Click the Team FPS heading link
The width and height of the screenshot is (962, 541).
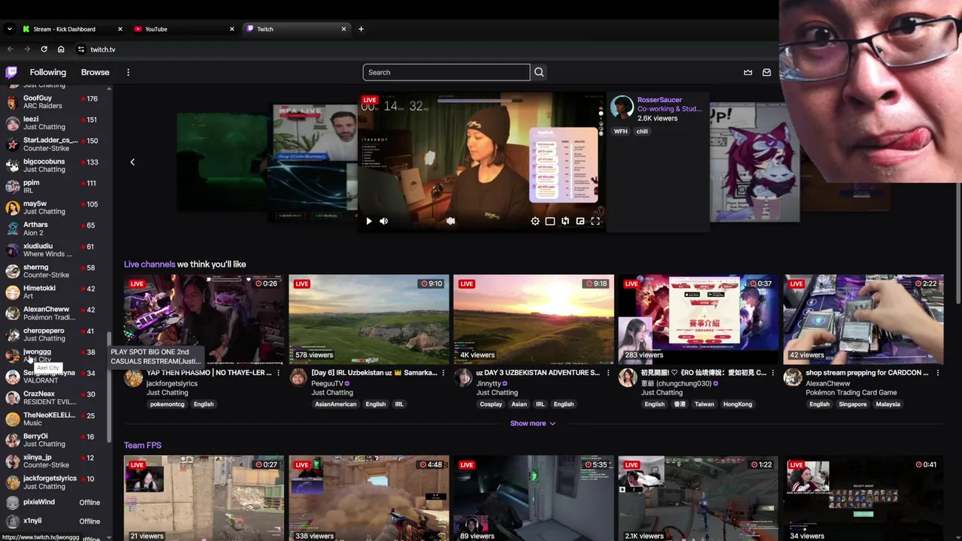pos(143,446)
